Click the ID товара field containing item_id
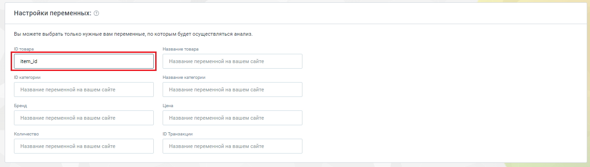Screen dimensions: 590x167 coord(84,61)
